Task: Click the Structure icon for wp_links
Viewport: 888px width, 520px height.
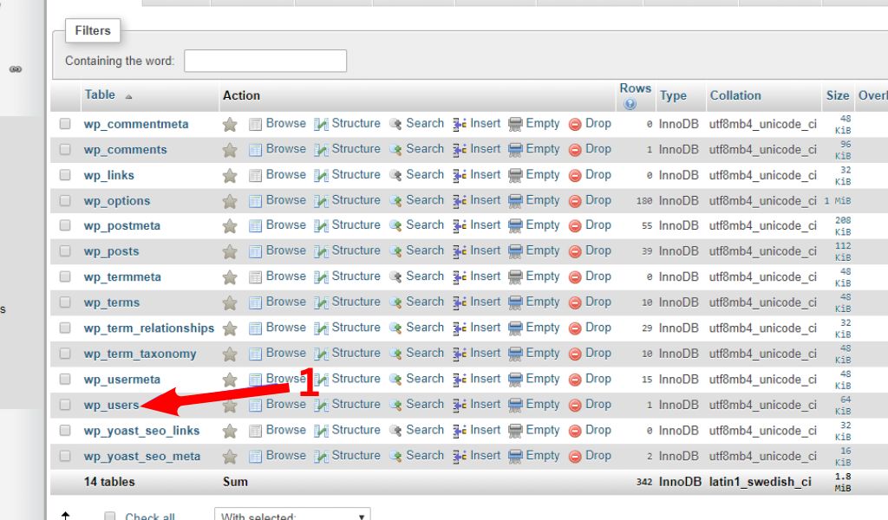Action: pos(321,175)
